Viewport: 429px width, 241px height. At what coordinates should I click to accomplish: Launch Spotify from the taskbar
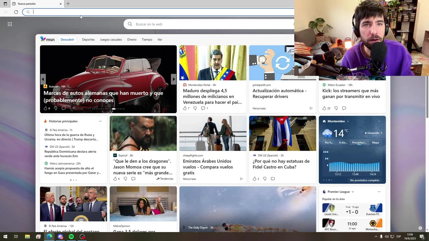point(71,237)
